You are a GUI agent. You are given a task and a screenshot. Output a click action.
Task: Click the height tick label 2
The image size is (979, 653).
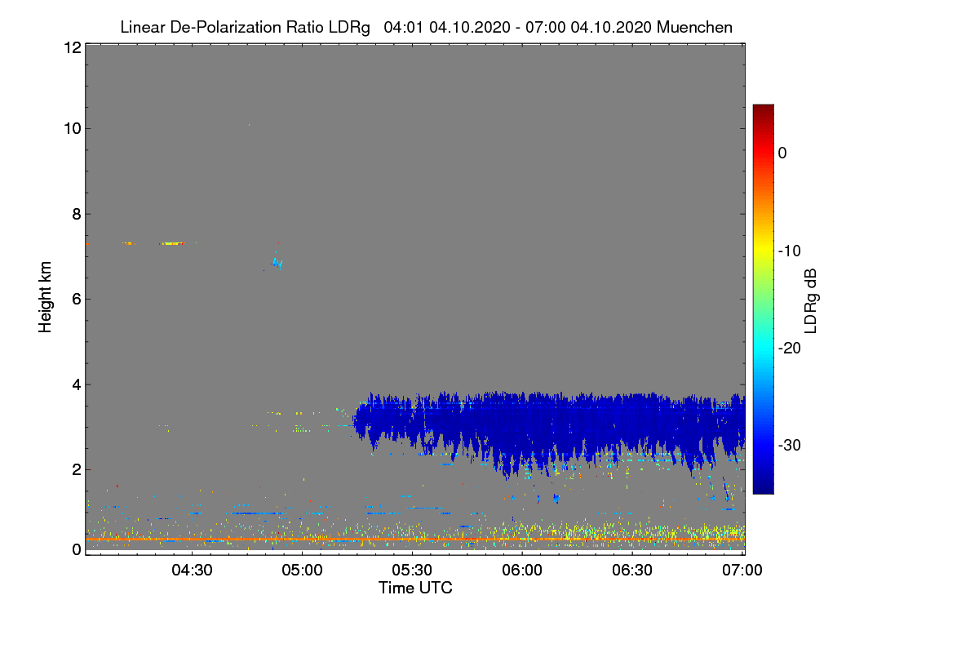76,469
